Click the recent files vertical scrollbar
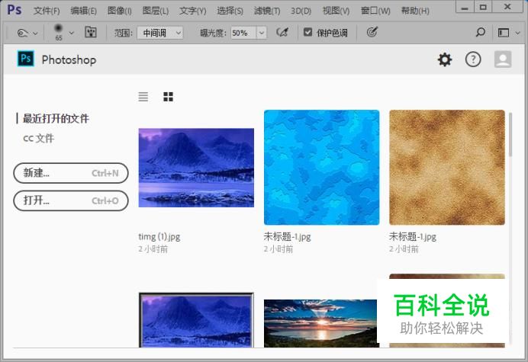 (x=510, y=135)
